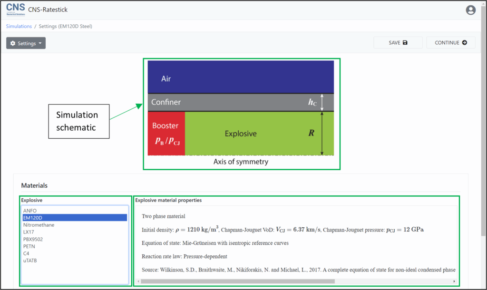The image size is (487, 290).
Task: Click the gray Confiner layer in schematic
Action: [228, 102]
